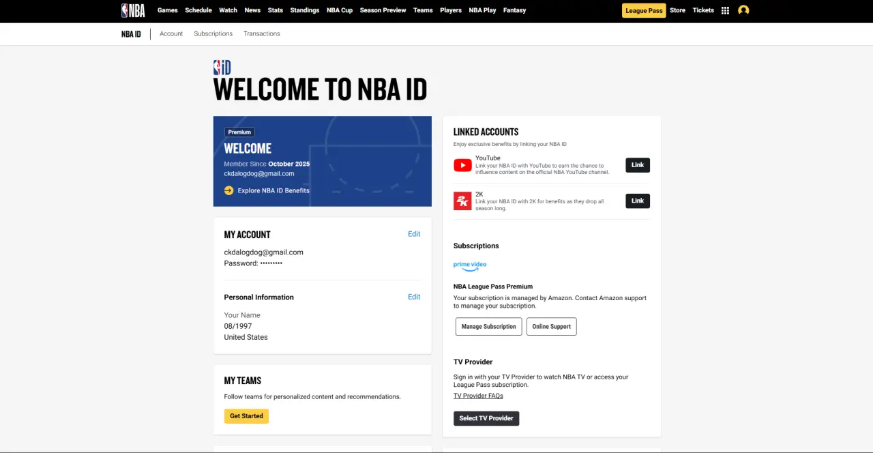Viewport: 873px width, 453px height.
Task: Click the masked Password text
Action: pyautogui.click(x=253, y=263)
